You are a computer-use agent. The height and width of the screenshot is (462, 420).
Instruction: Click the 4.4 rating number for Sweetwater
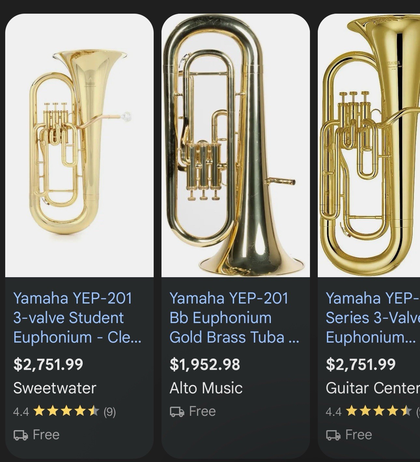point(21,412)
